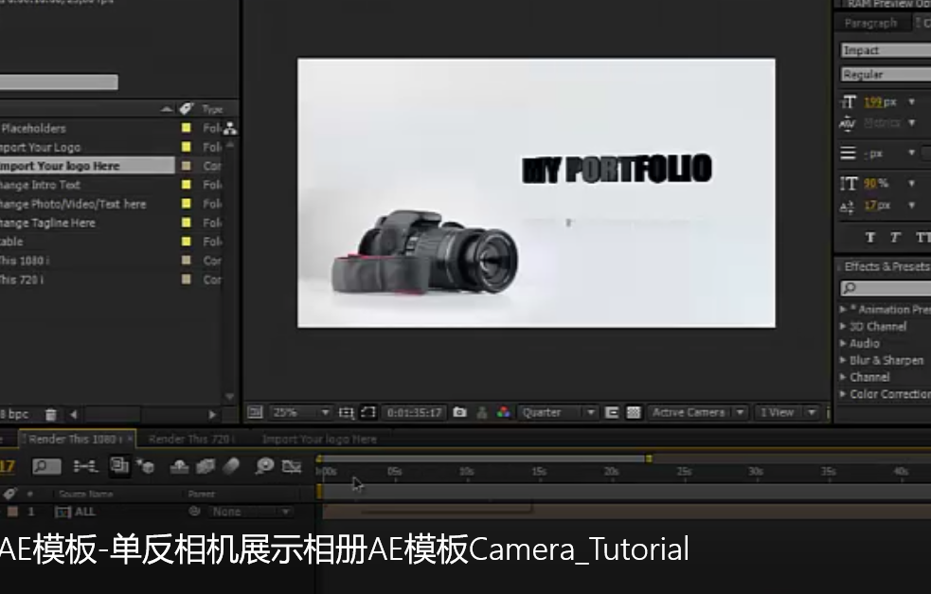The width and height of the screenshot is (931, 594).
Task: Expand the Audio effects category
Action: (x=843, y=343)
